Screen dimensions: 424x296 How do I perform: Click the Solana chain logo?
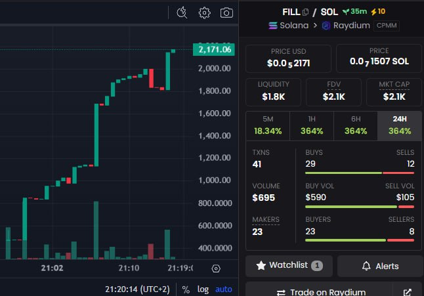[x=273, y=26]
